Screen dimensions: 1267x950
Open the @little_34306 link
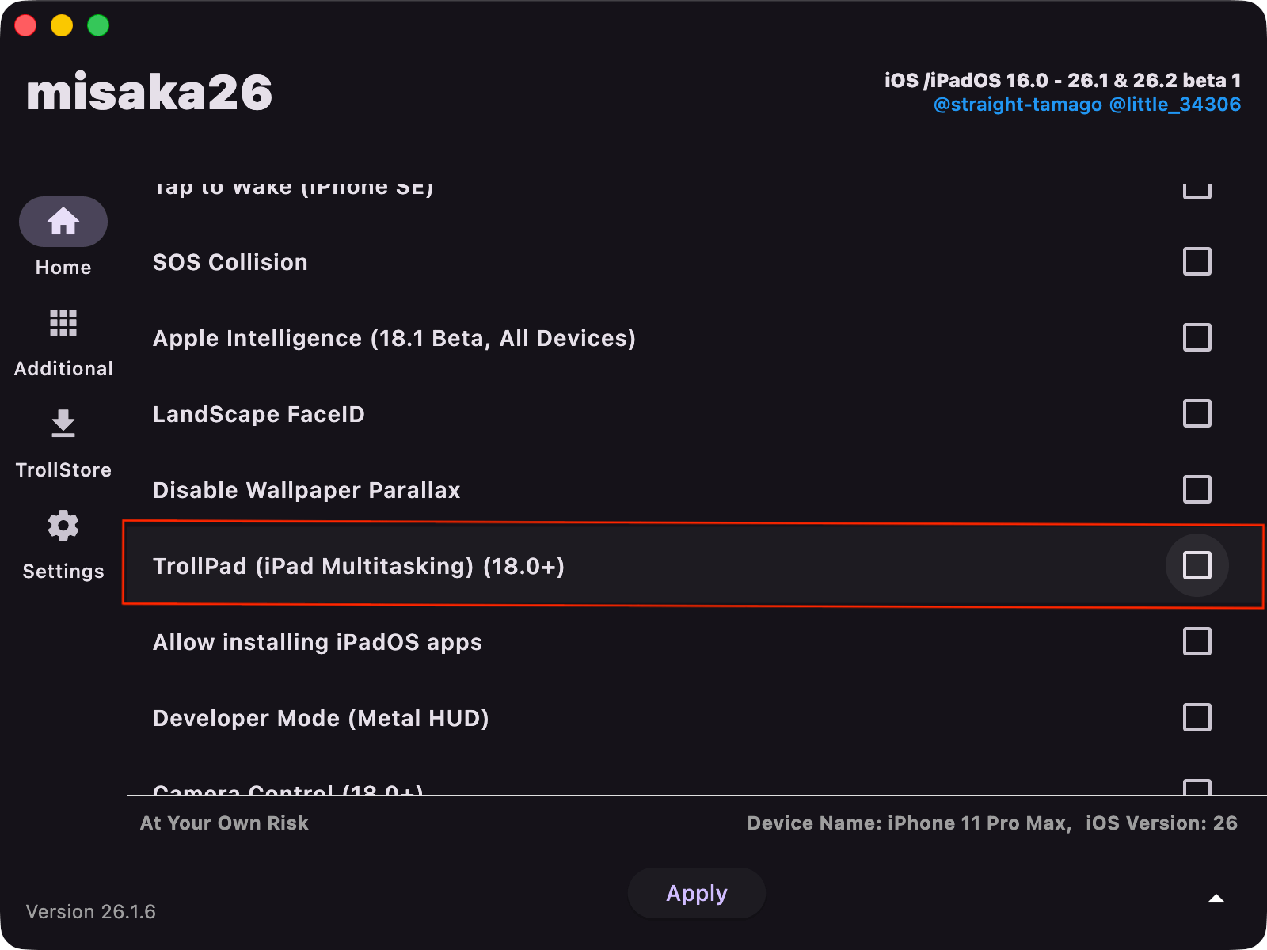(1175, 104)
